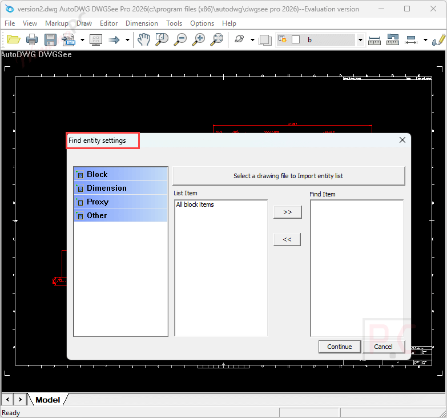The image size is (447, 418).
Task: Click 'Select a drawing file to Import entity list'
Action: (288, 176)
